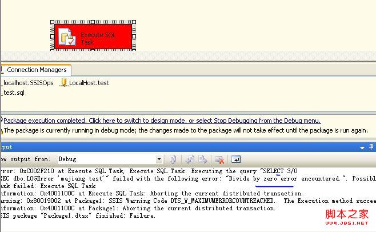Select the LocalHost.test connection manager icon
The width and height of the screenshot is (376, 232).
point(64,83)
